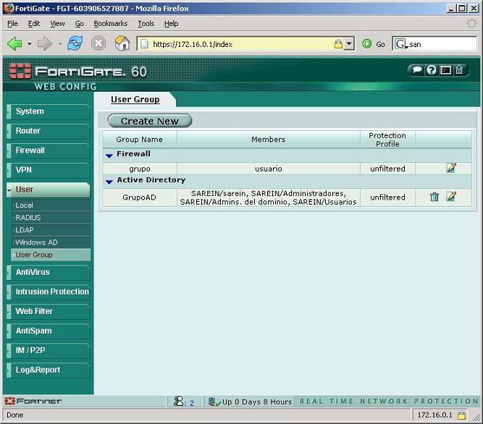Collapse the Firewall group section
The height and width of the screenshot is (424, 483).
pos(109,155)
